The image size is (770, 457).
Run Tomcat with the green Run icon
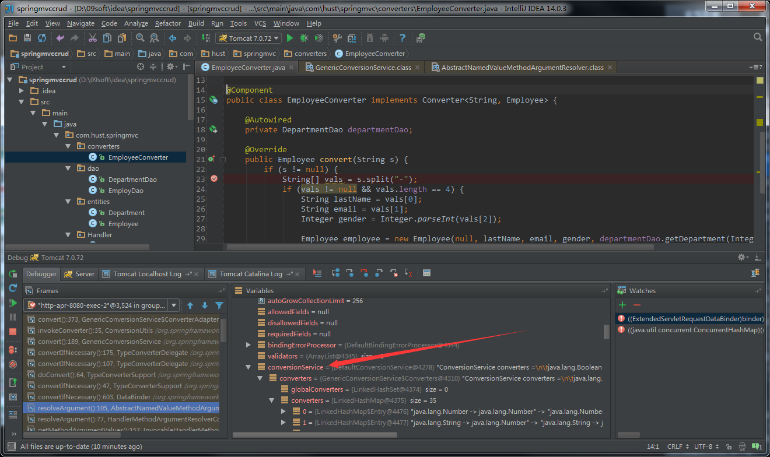coord(290,38)
